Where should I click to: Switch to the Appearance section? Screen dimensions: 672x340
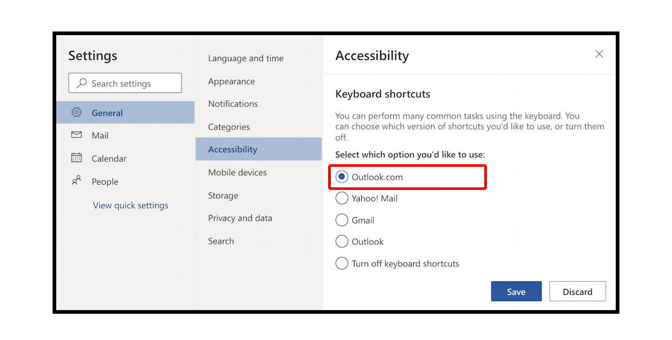pos(231,81)
